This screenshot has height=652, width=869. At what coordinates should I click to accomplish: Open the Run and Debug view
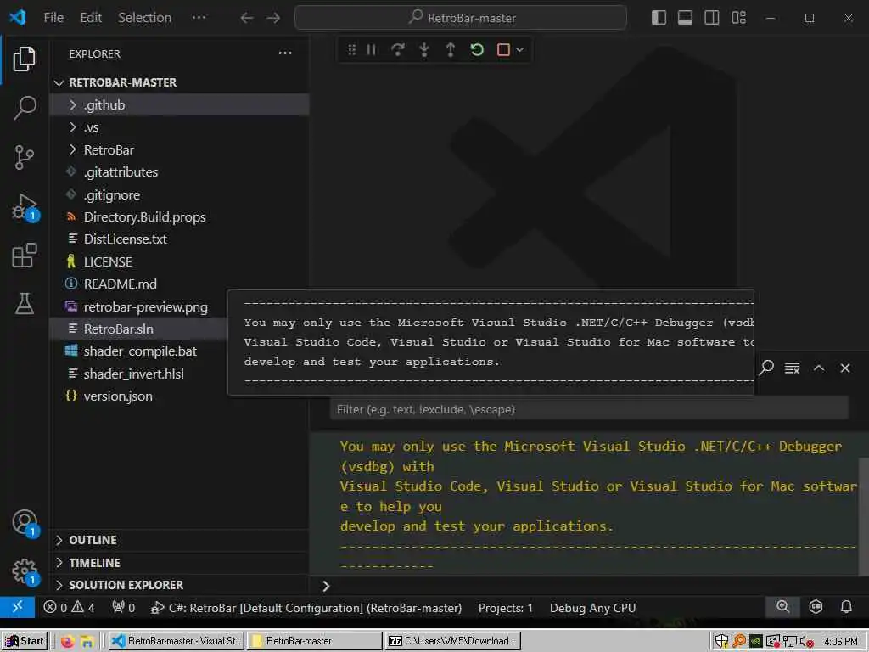[25, 207]
